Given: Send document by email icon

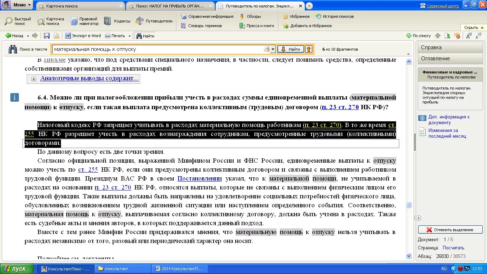Looking at the screenshot, I should (x=56, y=36).
